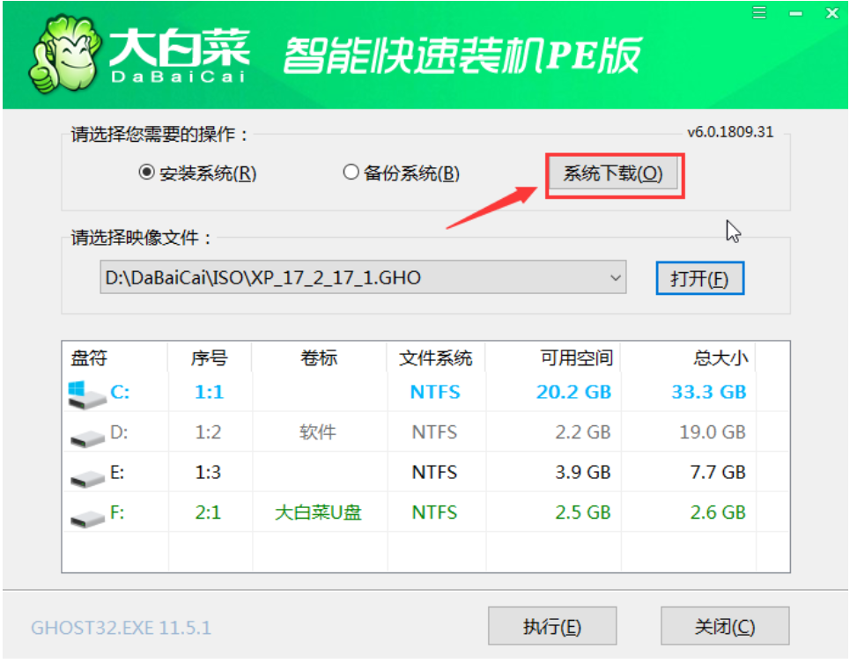Select the E: drive letter in the table

(117, 472)
